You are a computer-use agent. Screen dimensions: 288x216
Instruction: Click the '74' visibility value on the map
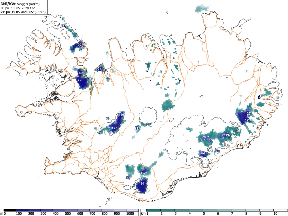tap(100, 69)
